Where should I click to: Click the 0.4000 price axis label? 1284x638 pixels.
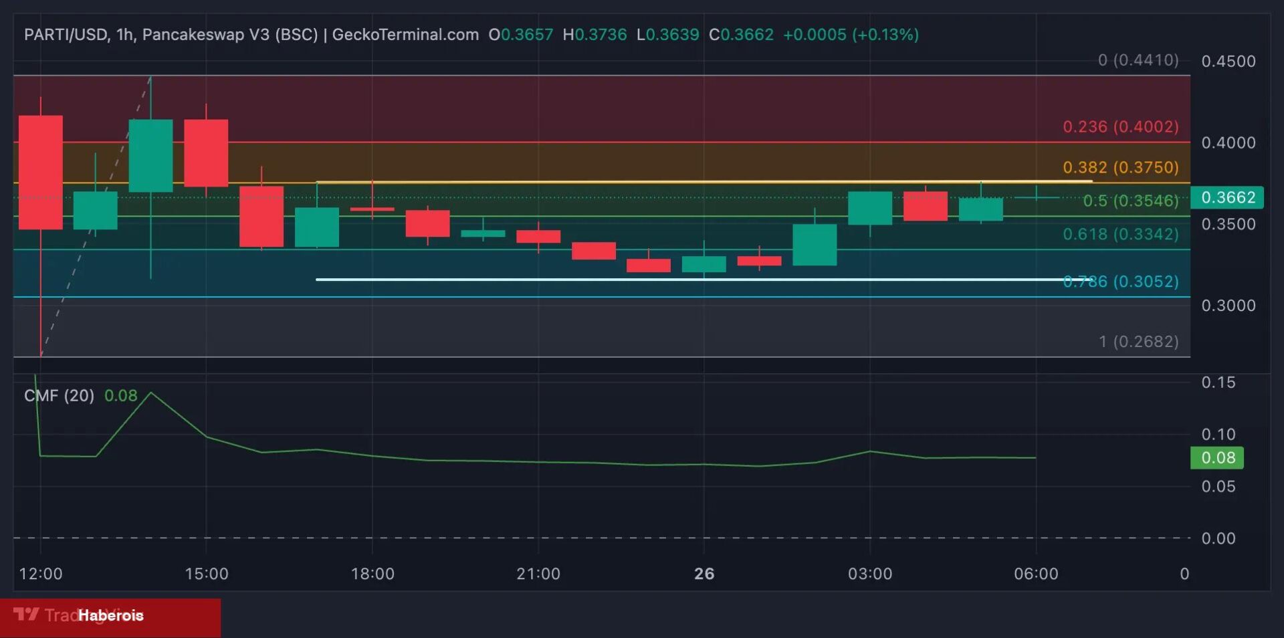pos(1228,142)
